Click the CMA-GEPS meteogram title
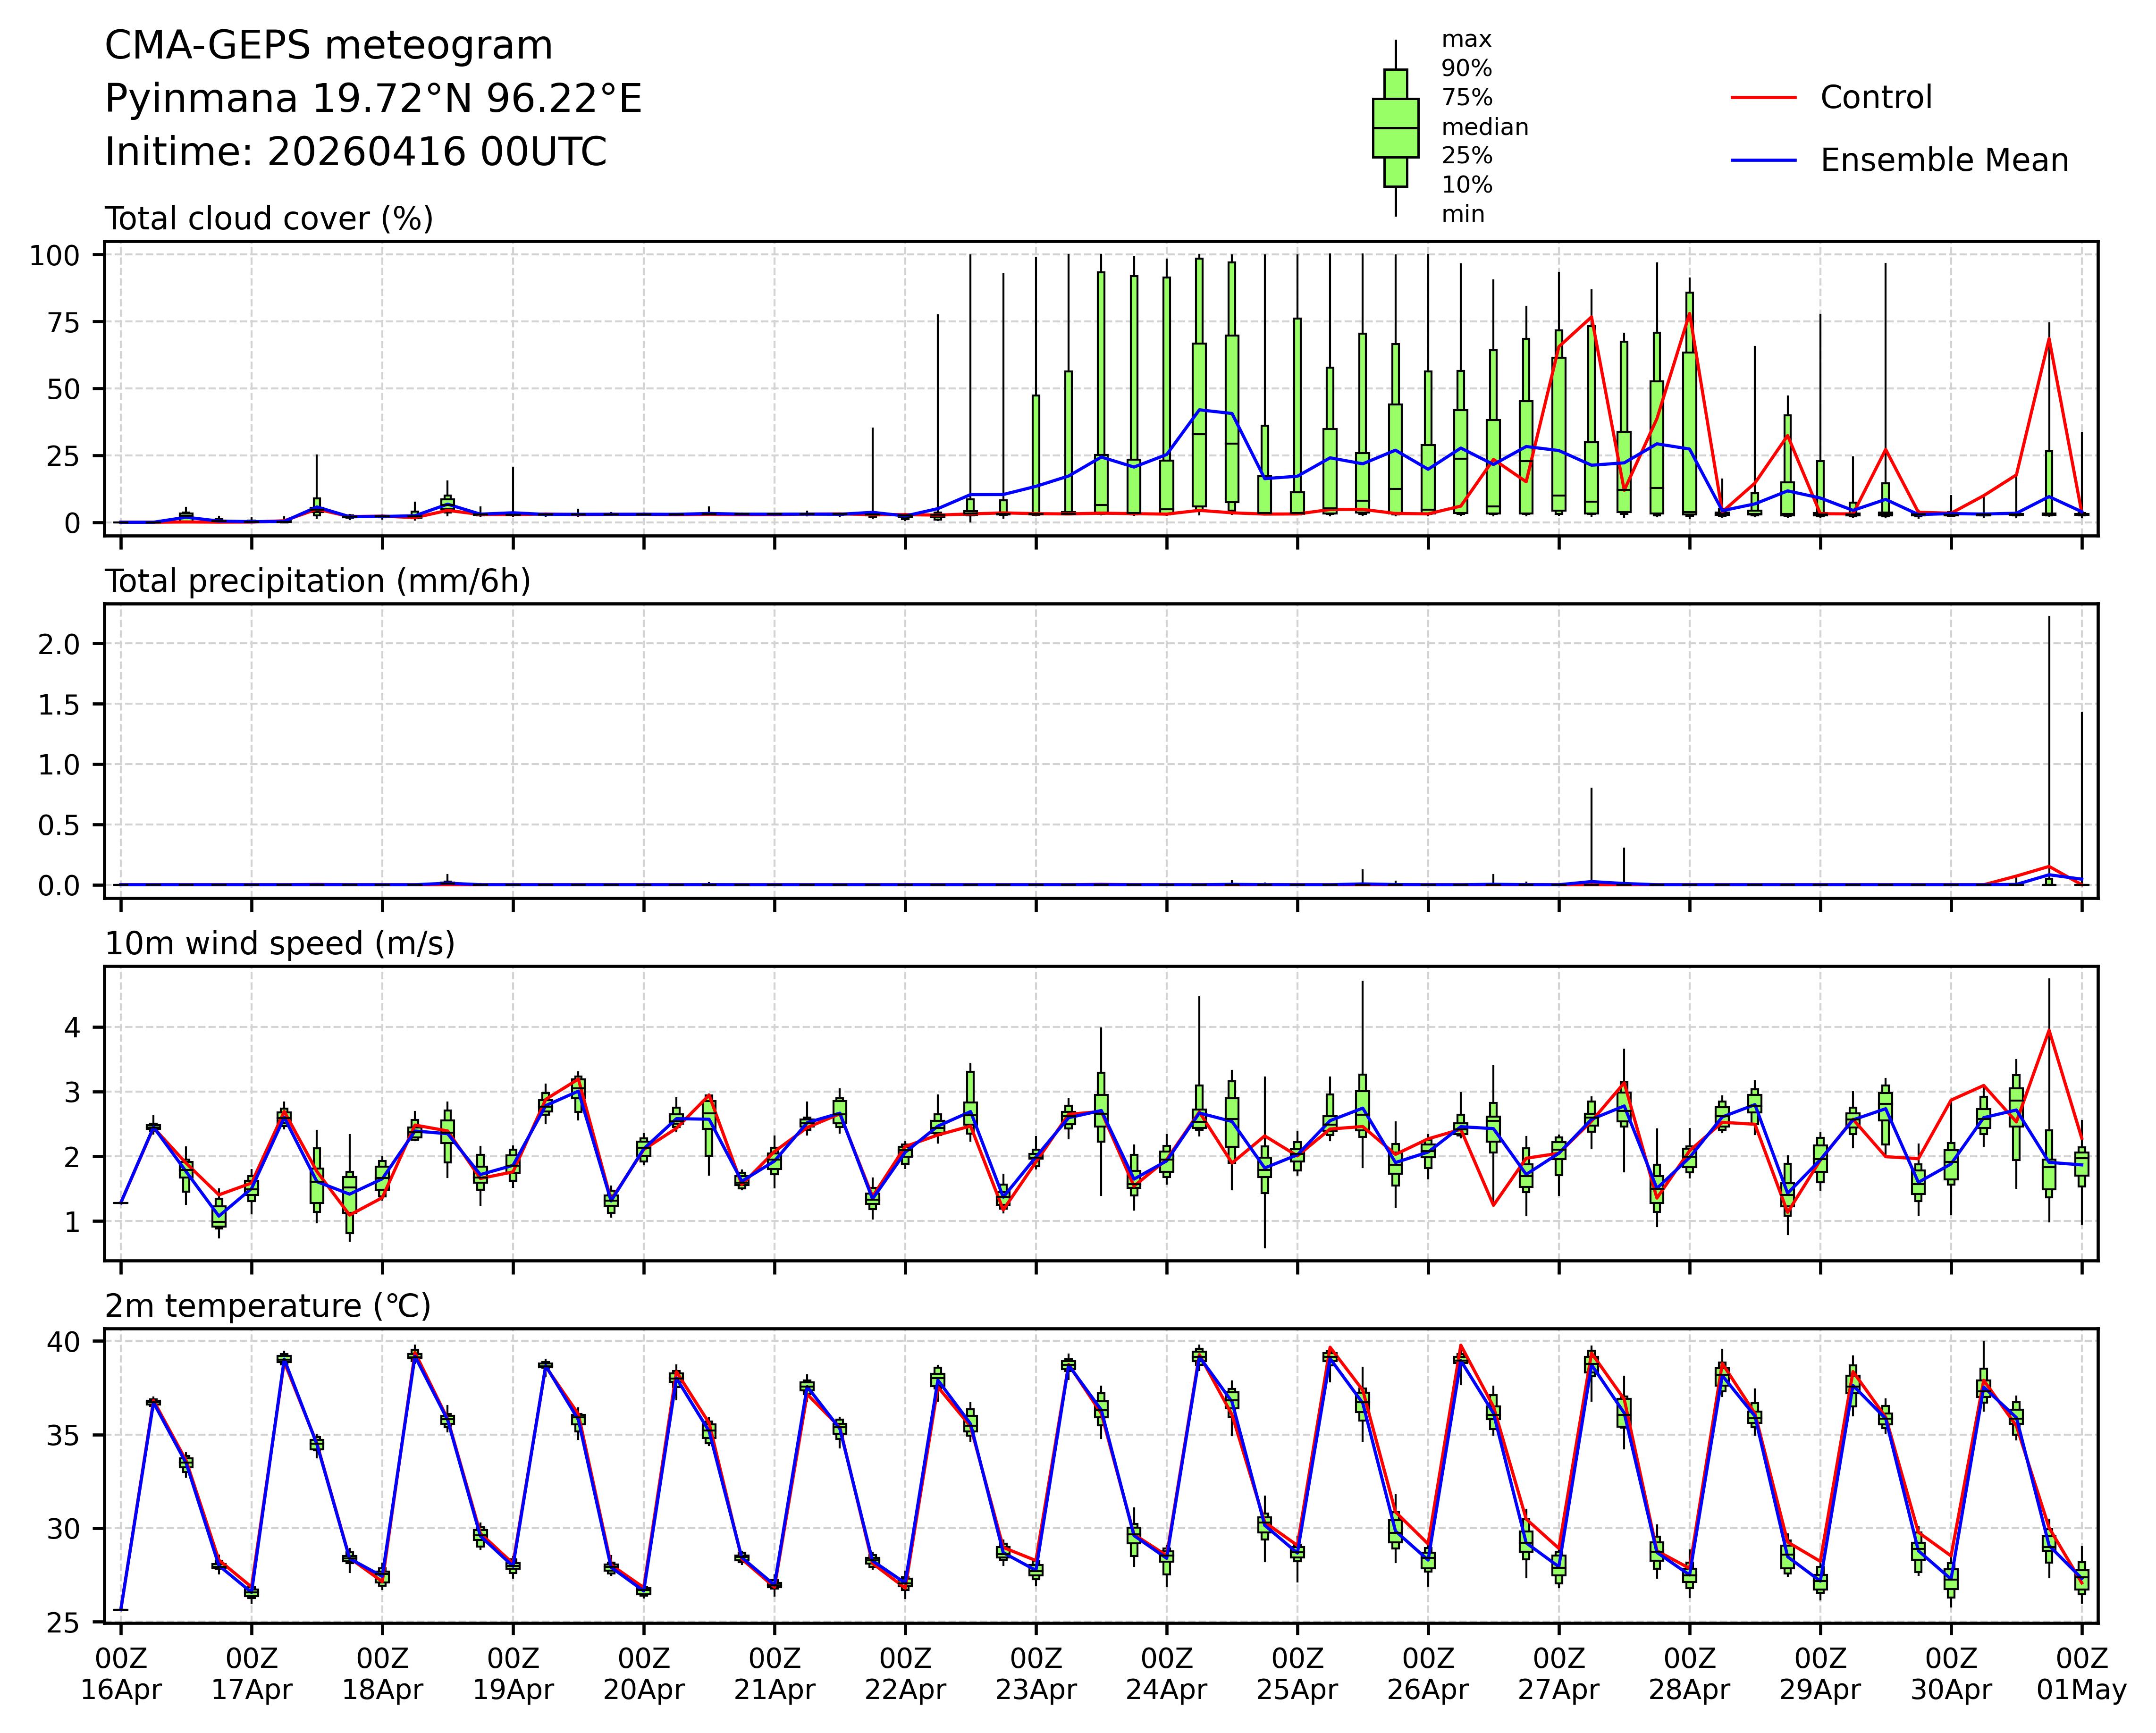 tap(329, 46)
